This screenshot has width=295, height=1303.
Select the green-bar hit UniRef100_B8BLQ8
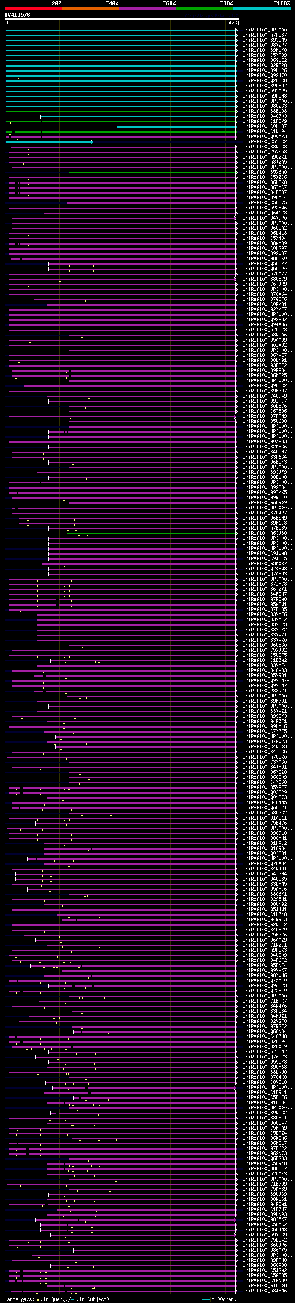(265, 111)
